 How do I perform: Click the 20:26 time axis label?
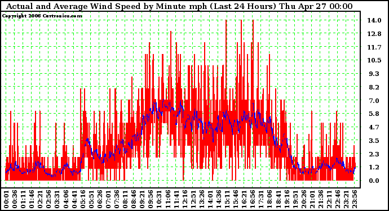click(x=303, y=199)
